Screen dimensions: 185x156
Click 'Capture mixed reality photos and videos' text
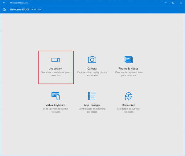point(92,74)
